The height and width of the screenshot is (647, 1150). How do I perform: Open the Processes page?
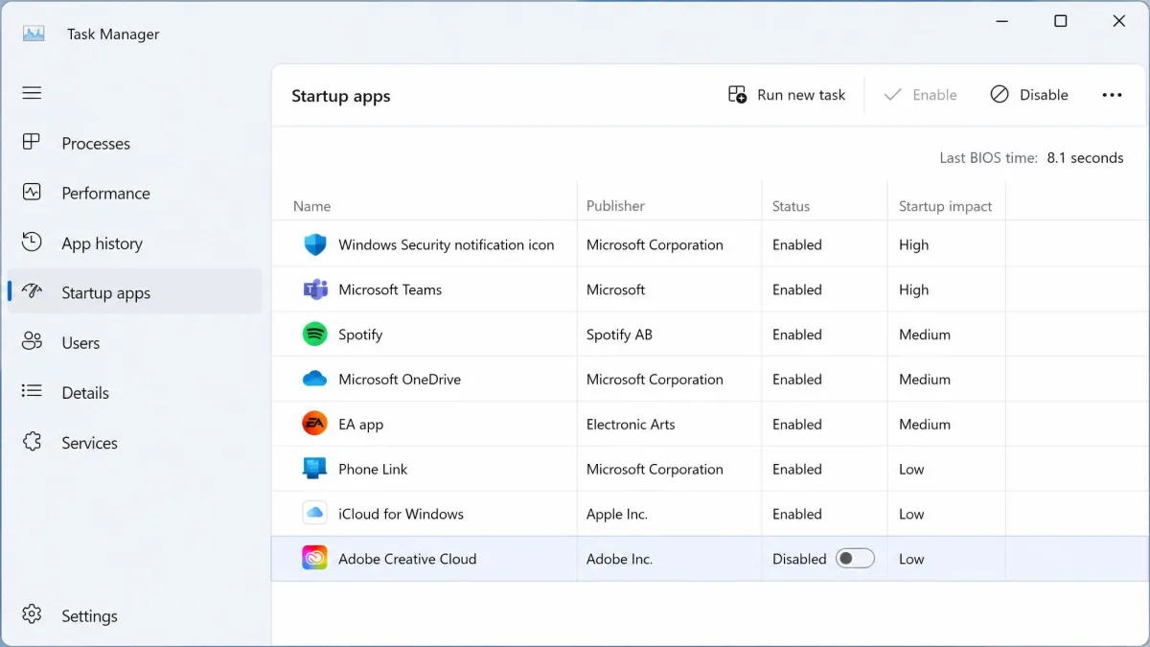[x=134, y=143]
